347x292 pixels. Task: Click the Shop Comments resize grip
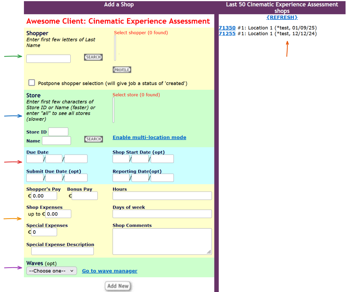(x=209, y=252)
